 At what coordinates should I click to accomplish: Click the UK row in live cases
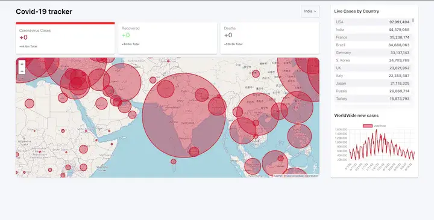click(x=373, y=68)
